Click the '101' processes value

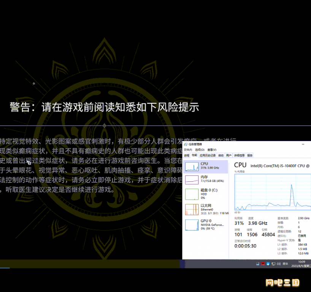(238, 235)
